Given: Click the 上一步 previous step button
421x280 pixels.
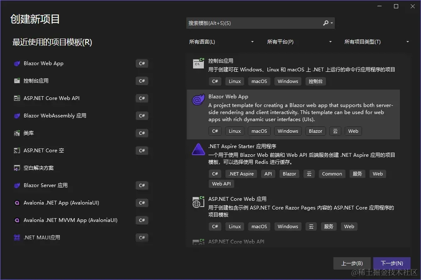Looking at the screenshot, I should 352,263.
